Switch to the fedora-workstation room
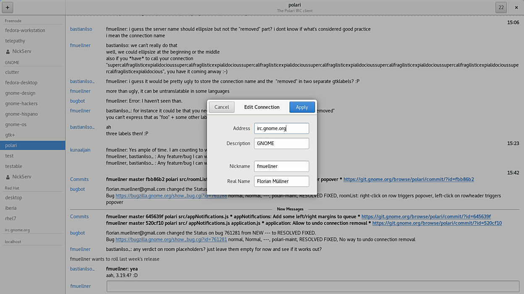 point(25,30)
